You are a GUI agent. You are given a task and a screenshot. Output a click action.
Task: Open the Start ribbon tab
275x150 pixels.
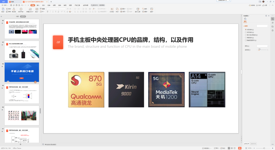(33, 5)
